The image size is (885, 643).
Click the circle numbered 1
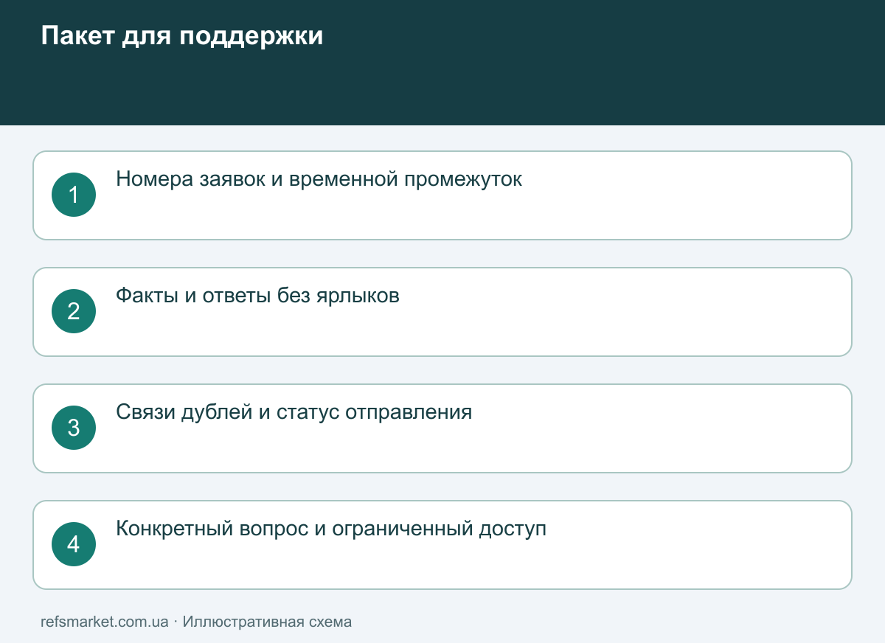coord(74,195)
